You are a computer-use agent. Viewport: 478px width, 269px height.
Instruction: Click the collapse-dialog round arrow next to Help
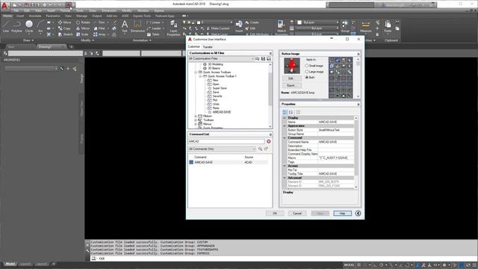[358, 213]
